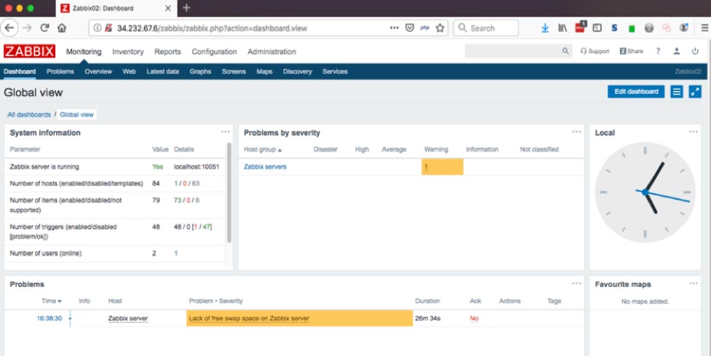
Task: Open the Zabbix servers host group link
Action: (x=266, y=167)
